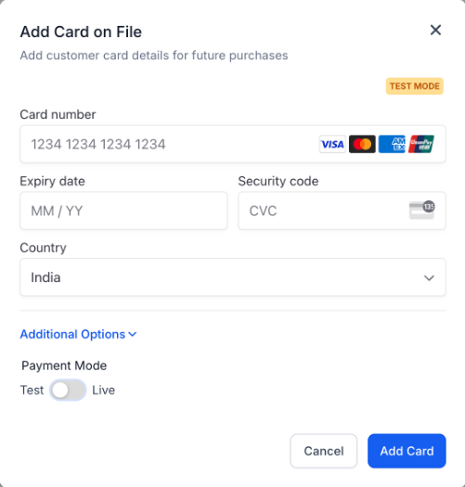Toggle the Payment Mode switch
Viewport: 465px width, 487px height.
(x=68, y=391)
